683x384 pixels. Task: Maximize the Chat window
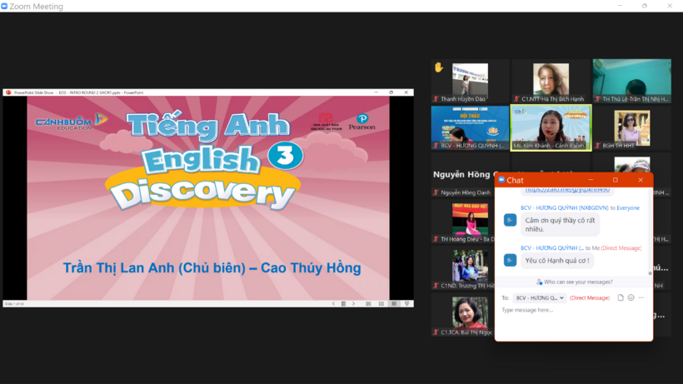tap(616, 180)
